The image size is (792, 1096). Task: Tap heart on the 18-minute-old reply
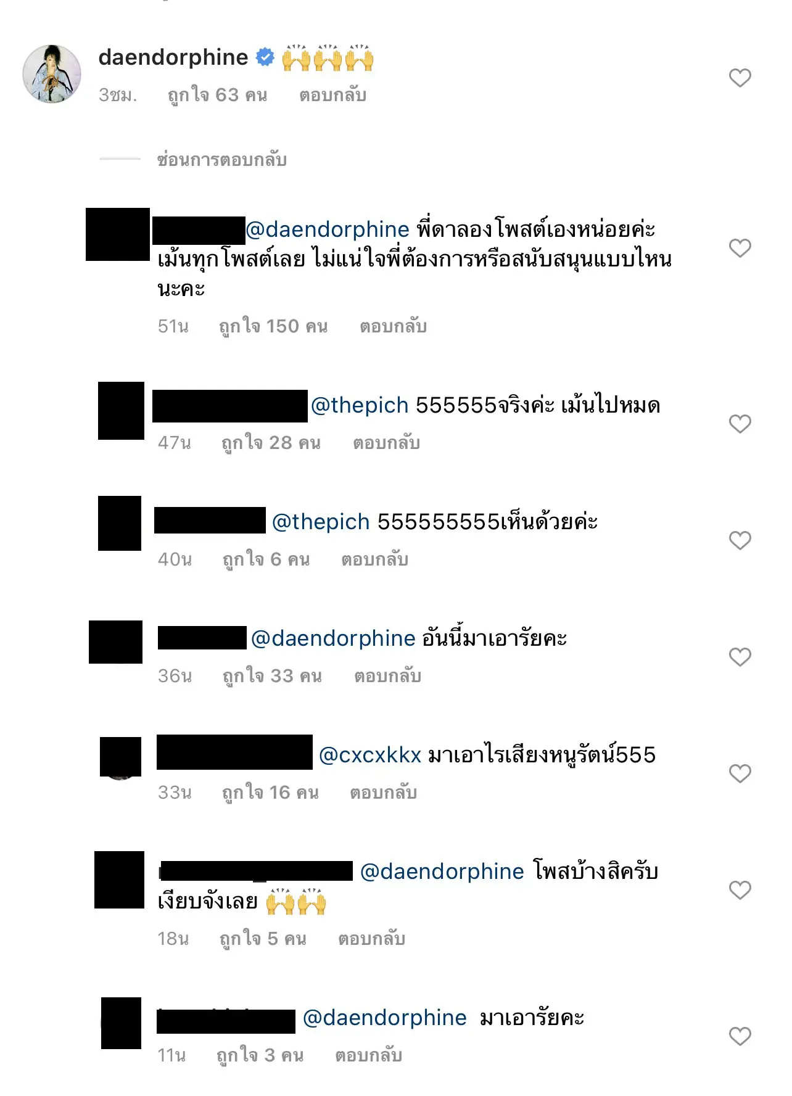[740, 890]
